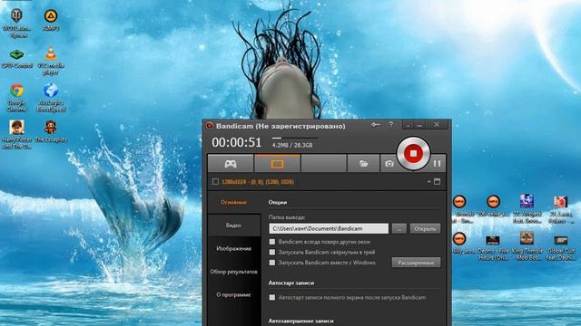Open the Harry Potter game shortcut
Screen dimensions: 581x326
[x=16, y=135]
